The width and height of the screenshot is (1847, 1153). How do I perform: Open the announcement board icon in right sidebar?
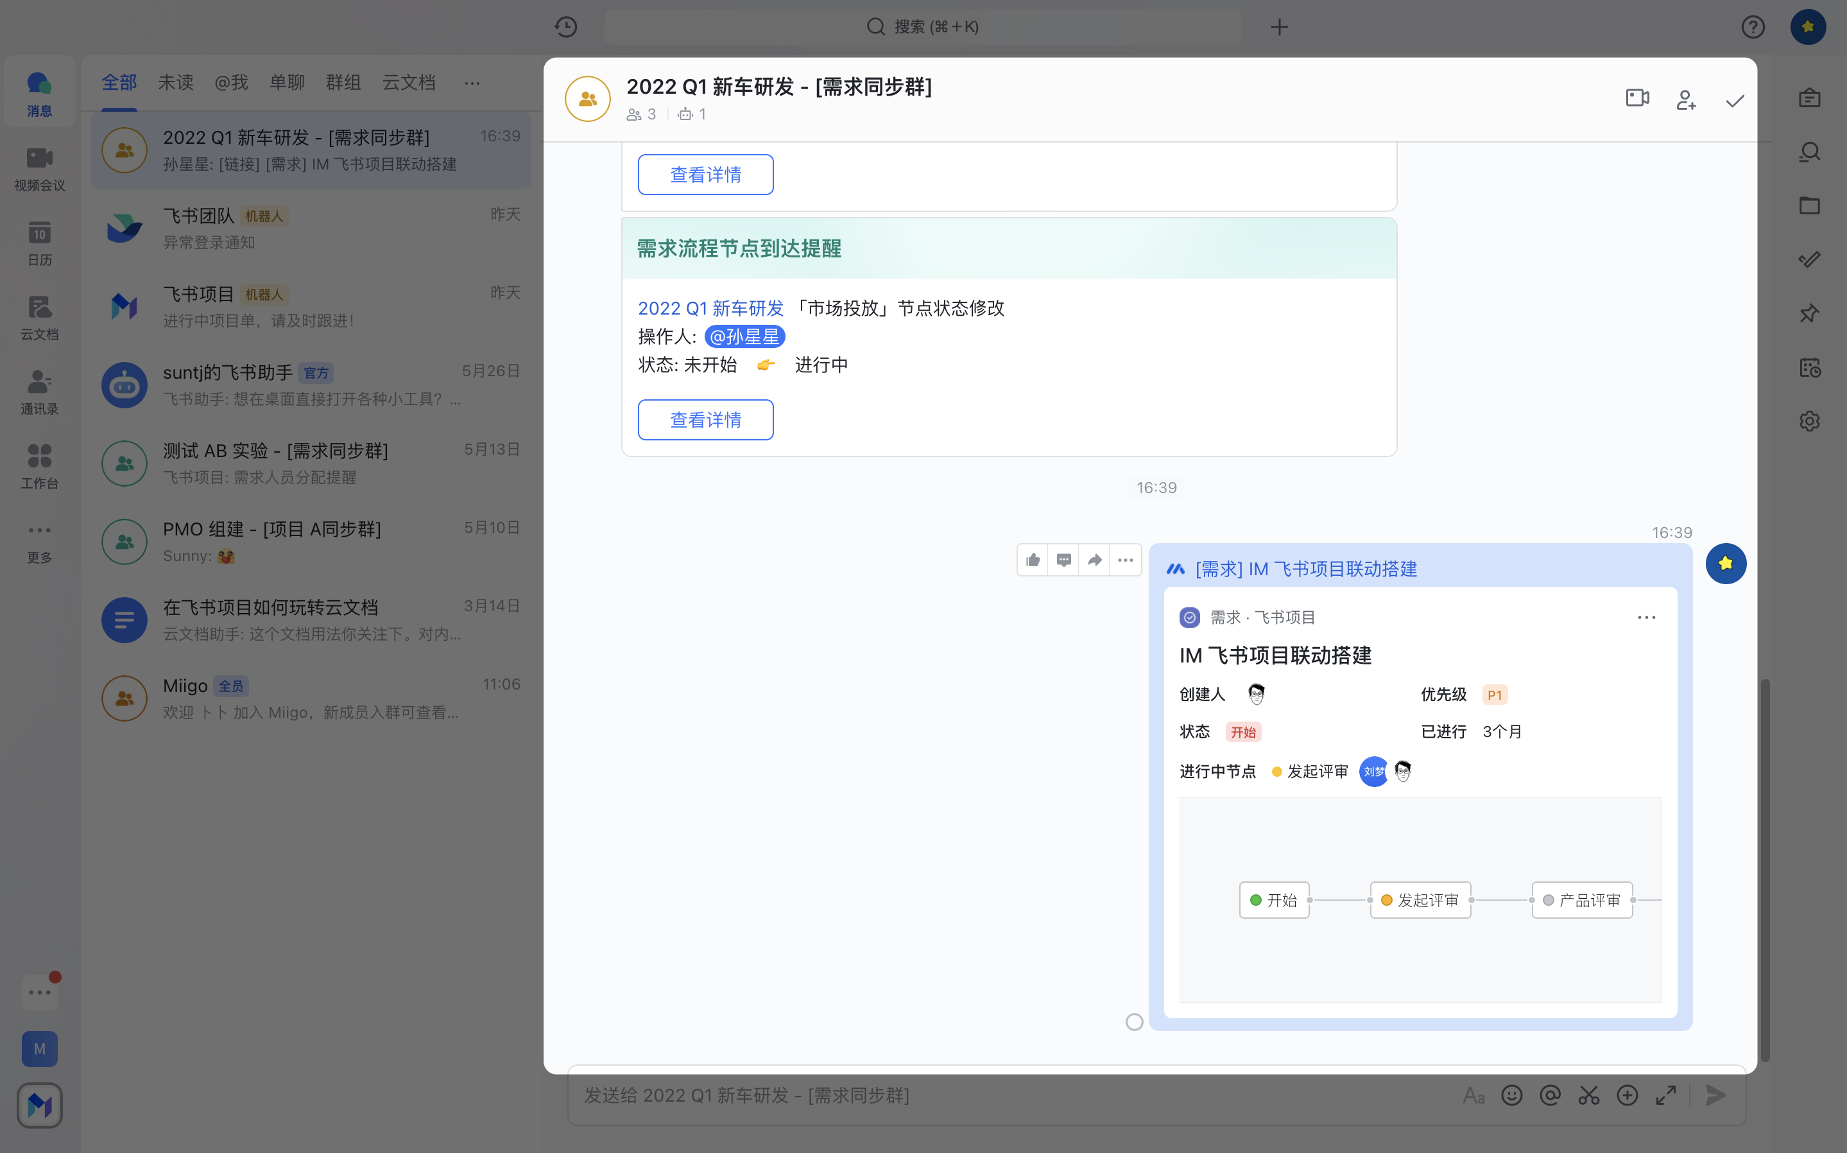click(1809, 98)
